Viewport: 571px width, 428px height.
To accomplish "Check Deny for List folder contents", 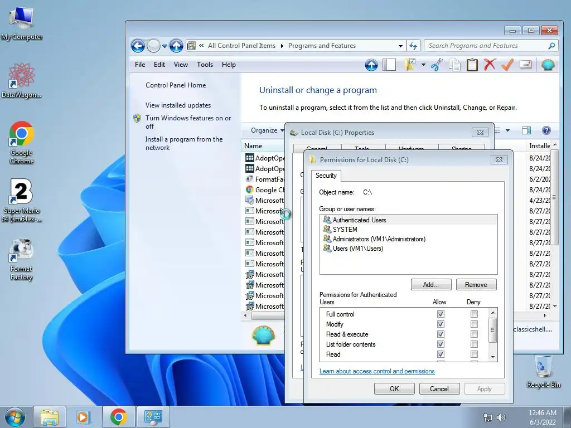I will tap(474, 344).
